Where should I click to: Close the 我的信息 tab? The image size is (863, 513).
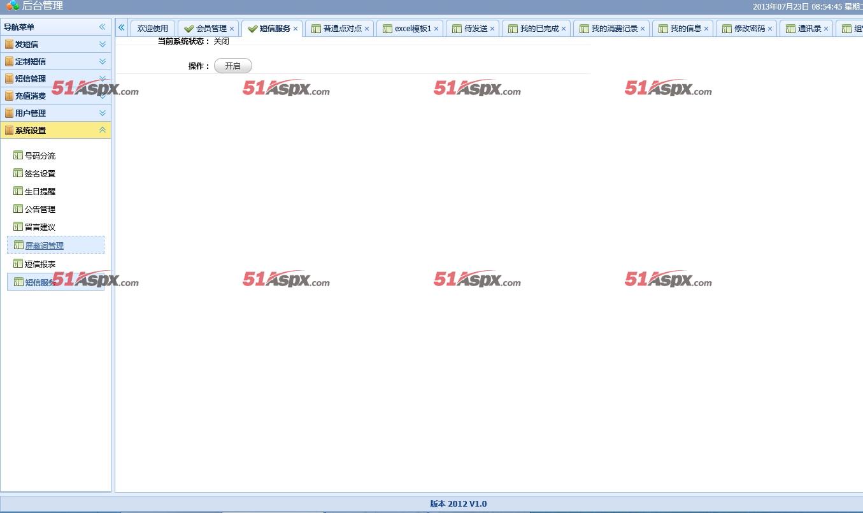706,29
